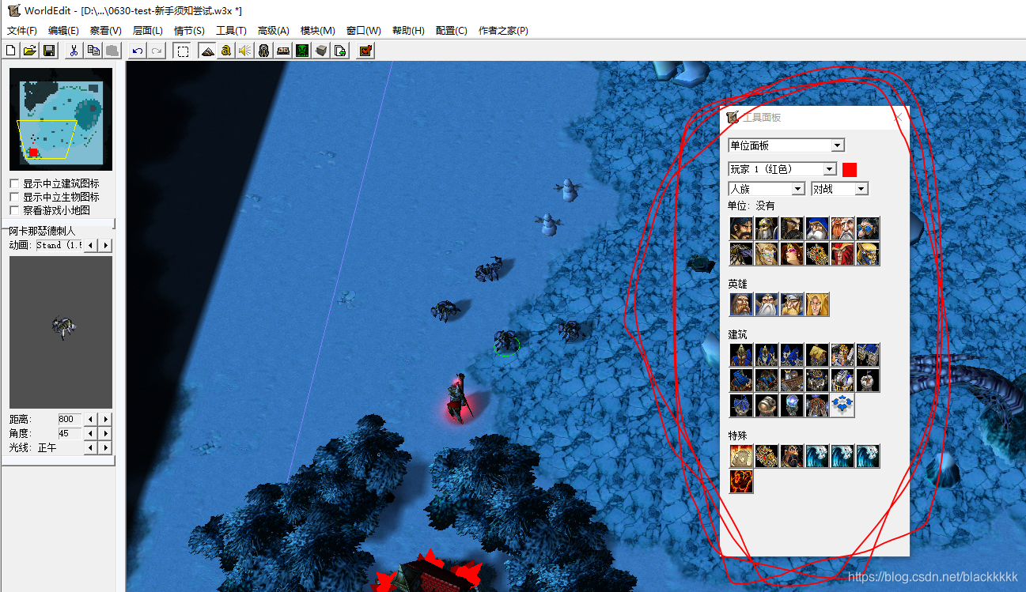This screenshot has height=592, width=1026.
Task: Open the Campaign Editor icon
Action: 282,51
